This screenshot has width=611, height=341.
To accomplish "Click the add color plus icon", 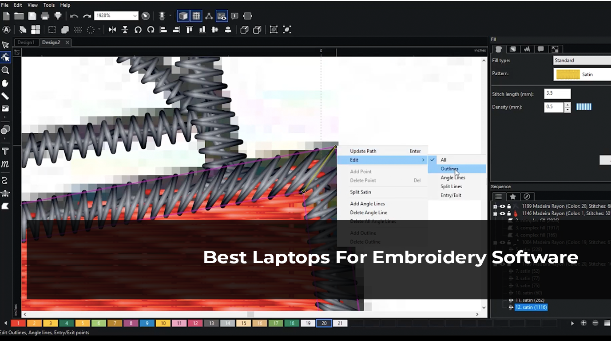I will [584, 323].
